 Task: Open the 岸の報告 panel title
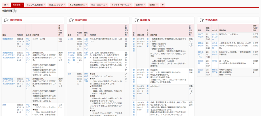pos(145,20)
